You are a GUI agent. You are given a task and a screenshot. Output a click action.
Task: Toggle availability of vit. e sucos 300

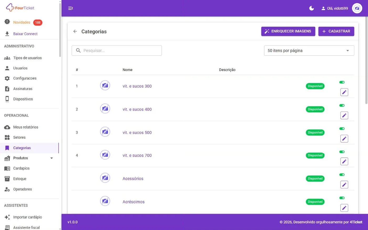pos(342,82)
